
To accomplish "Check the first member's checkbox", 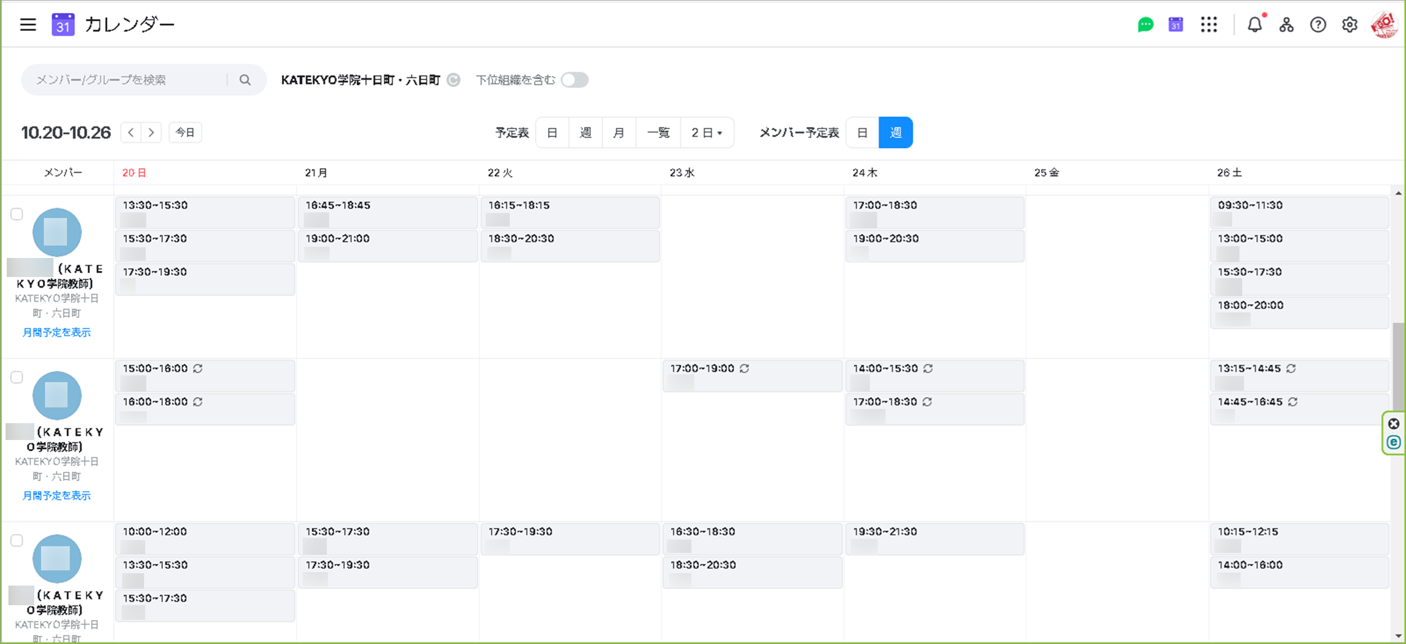I will click(x=17, y=214).
